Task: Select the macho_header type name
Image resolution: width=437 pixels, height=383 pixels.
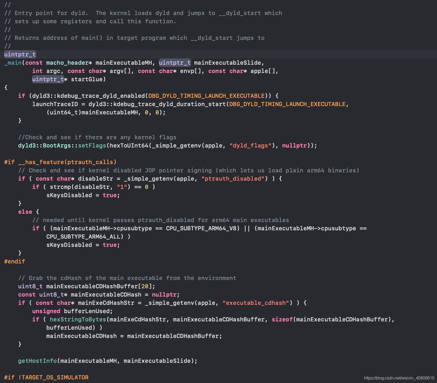Action: (x=67, y=63)
